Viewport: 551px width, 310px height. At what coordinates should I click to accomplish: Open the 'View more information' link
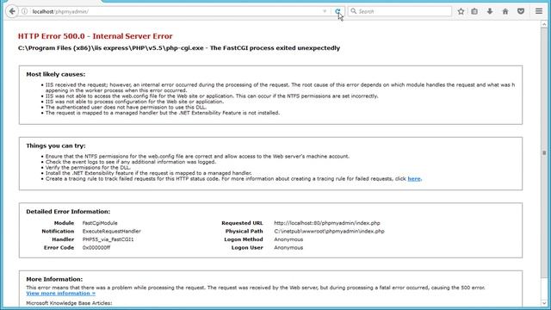(61, 293)
